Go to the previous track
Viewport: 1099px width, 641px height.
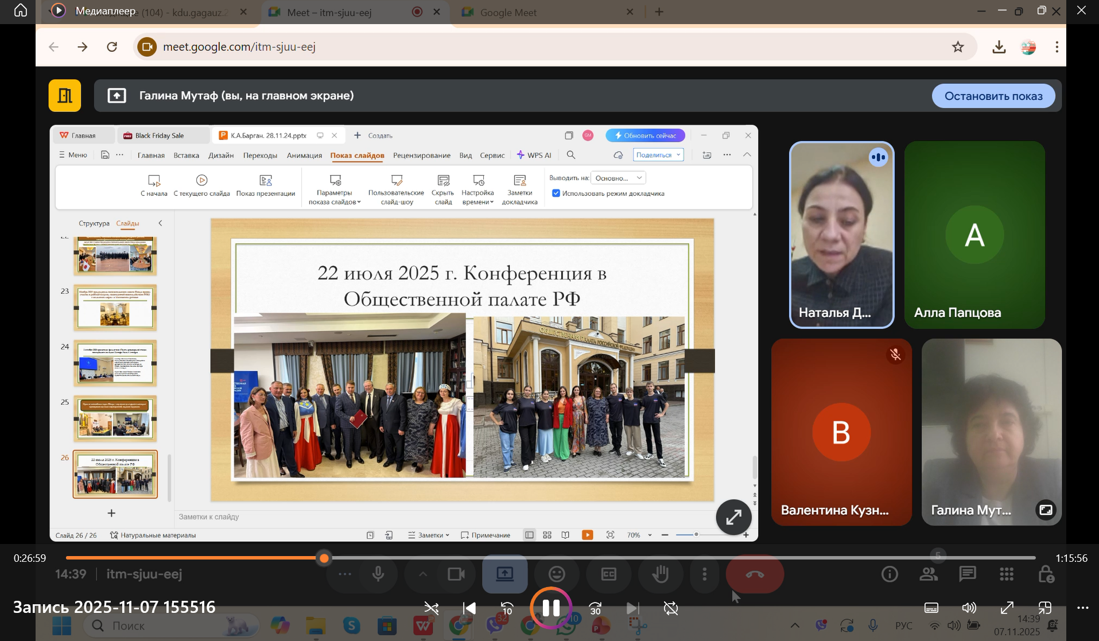[469, 608]
